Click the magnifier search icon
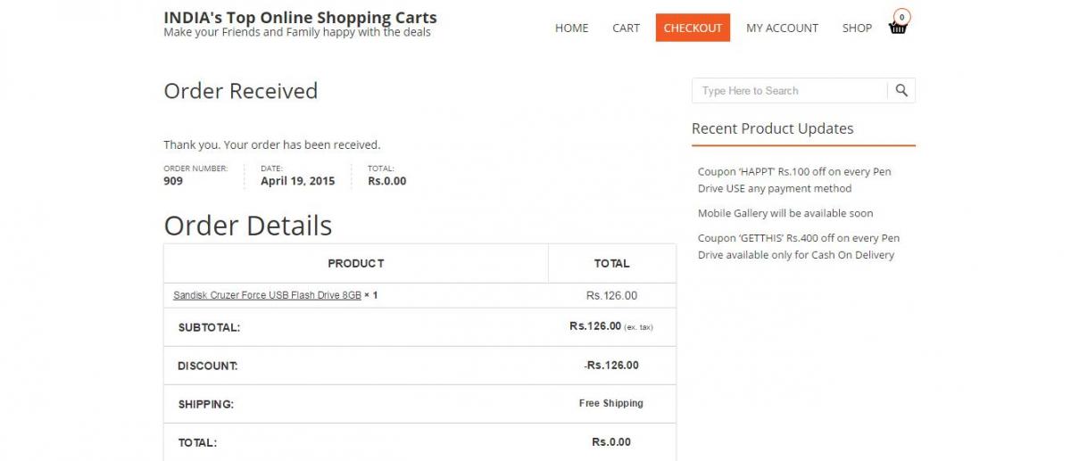Viewport: 1071px width, 461px height. pyautogui.click(x=901, y=90)
